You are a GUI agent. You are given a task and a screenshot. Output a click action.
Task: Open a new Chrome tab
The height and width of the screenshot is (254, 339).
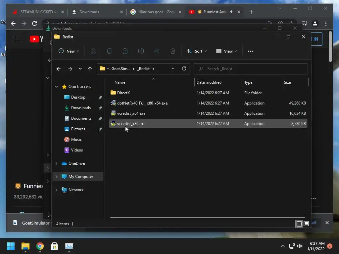click(251, 12)
